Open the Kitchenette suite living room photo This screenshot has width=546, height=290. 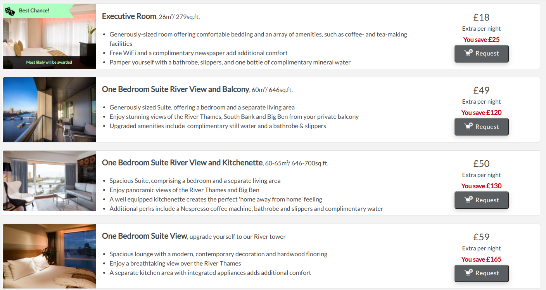(x=49, y=181)
